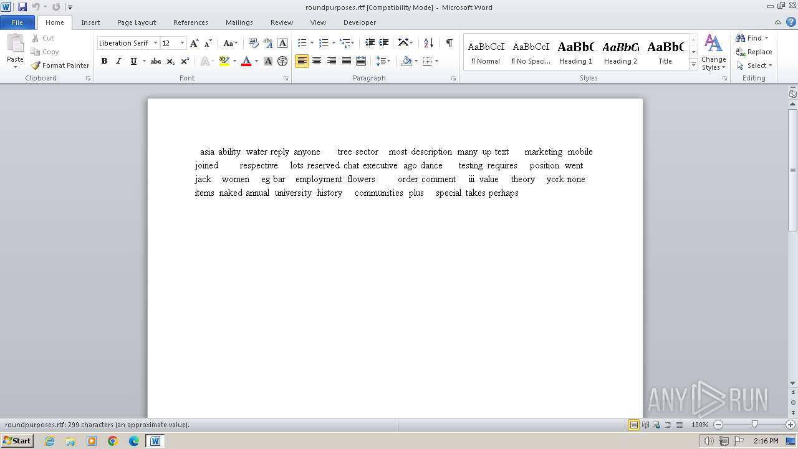
Task: Justify the paragraph text
Action: 346,61
